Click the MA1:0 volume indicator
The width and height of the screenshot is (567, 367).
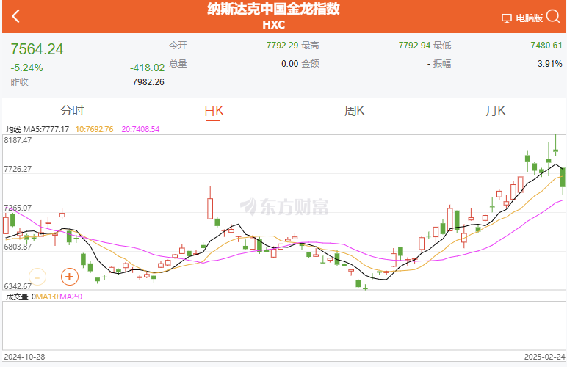[x=47, y=297]
